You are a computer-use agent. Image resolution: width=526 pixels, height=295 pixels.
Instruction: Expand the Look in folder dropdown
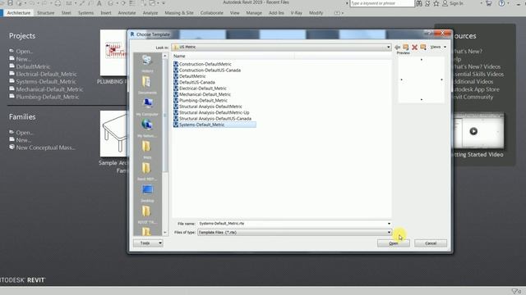tap(389, 48)
